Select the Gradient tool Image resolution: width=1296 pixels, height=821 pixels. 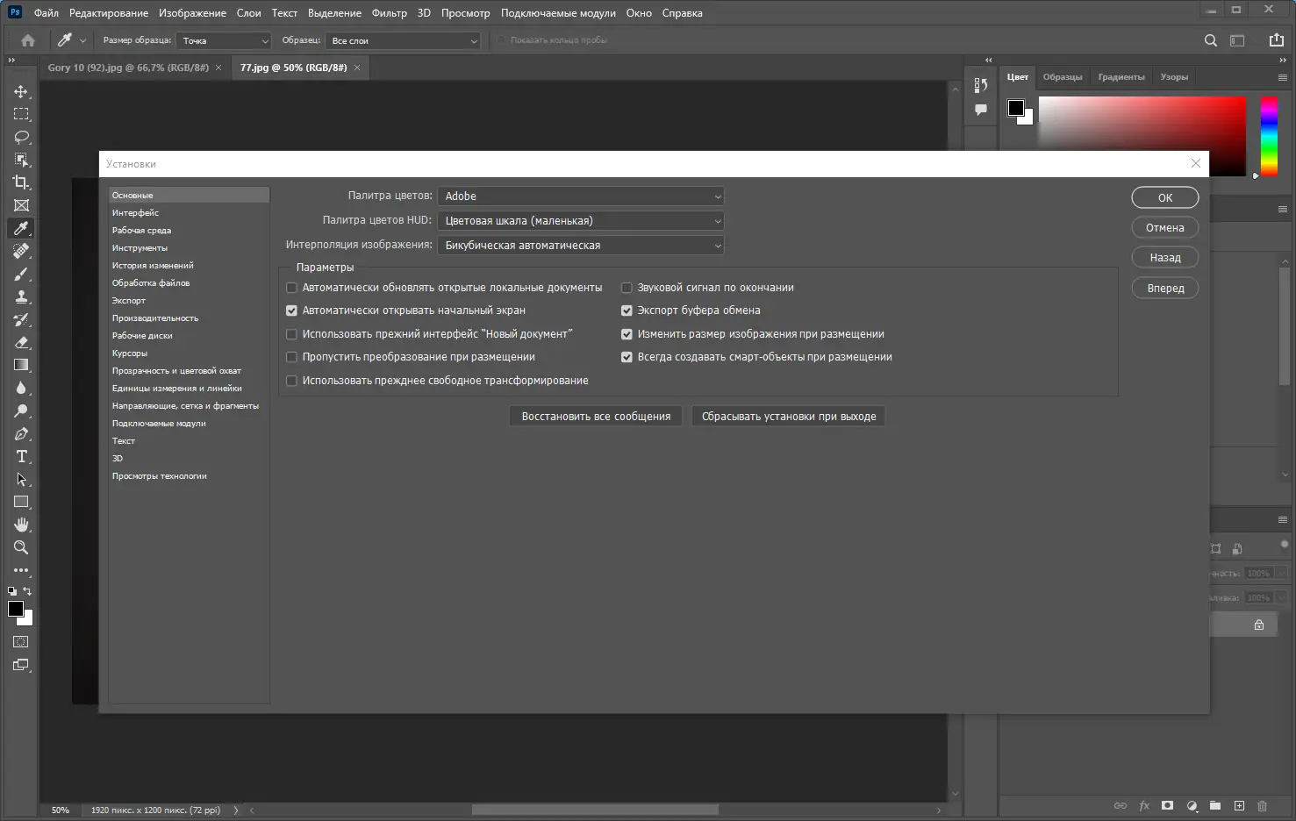(x=21, y=365)
